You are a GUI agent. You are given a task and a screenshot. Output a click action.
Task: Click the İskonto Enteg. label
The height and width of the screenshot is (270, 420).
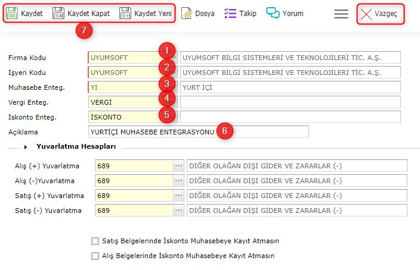(32, 117)
